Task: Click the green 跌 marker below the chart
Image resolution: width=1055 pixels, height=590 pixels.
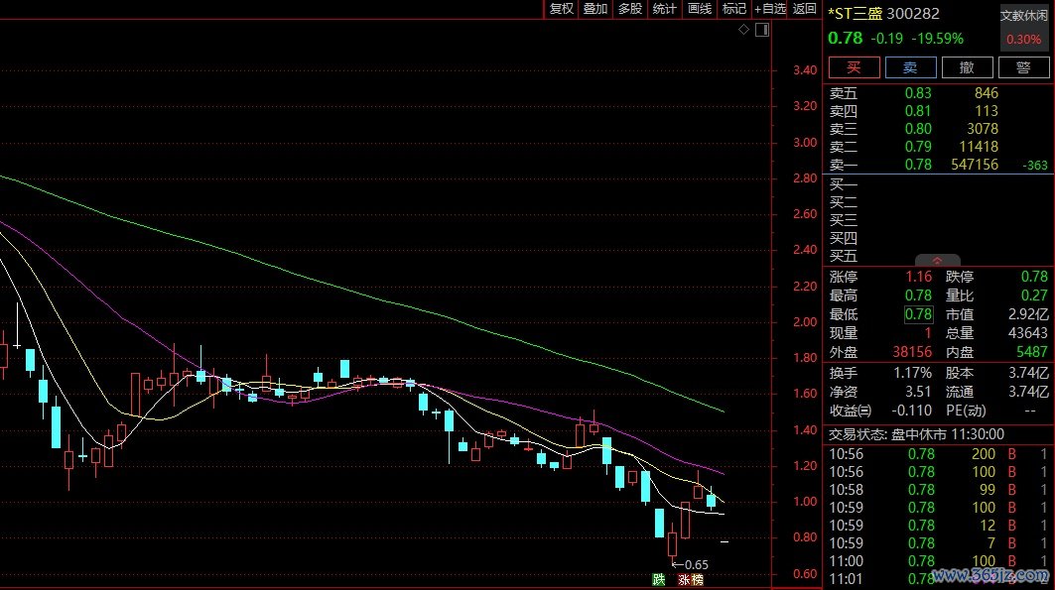Action: 658,579
